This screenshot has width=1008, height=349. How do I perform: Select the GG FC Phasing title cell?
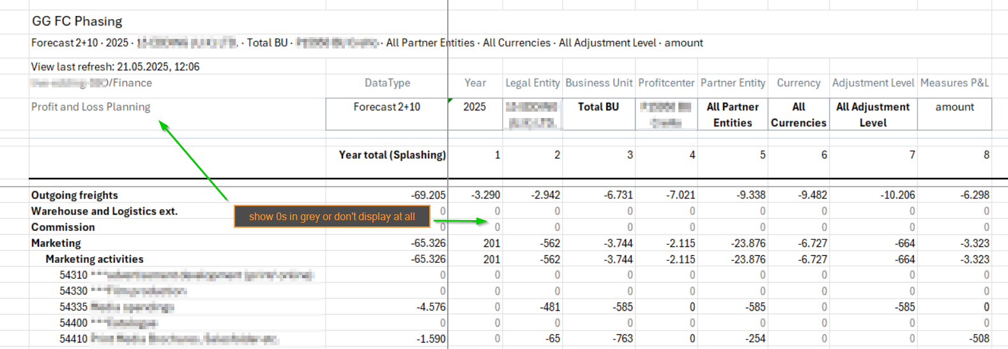point(77,21)
